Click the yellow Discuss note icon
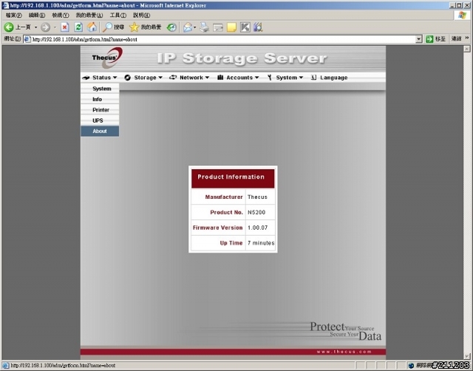473x371 pixels. point(231,27)
